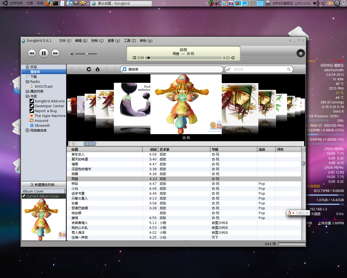Click the album cover thumbnail in the sidebar

(x=44, y=219)
